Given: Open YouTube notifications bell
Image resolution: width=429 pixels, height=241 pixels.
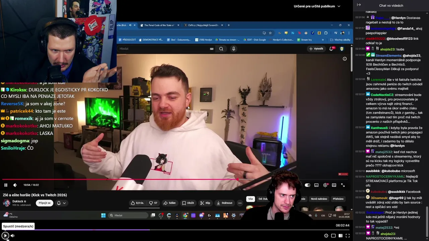Looking at the screenshot, I should pos(332,49).
